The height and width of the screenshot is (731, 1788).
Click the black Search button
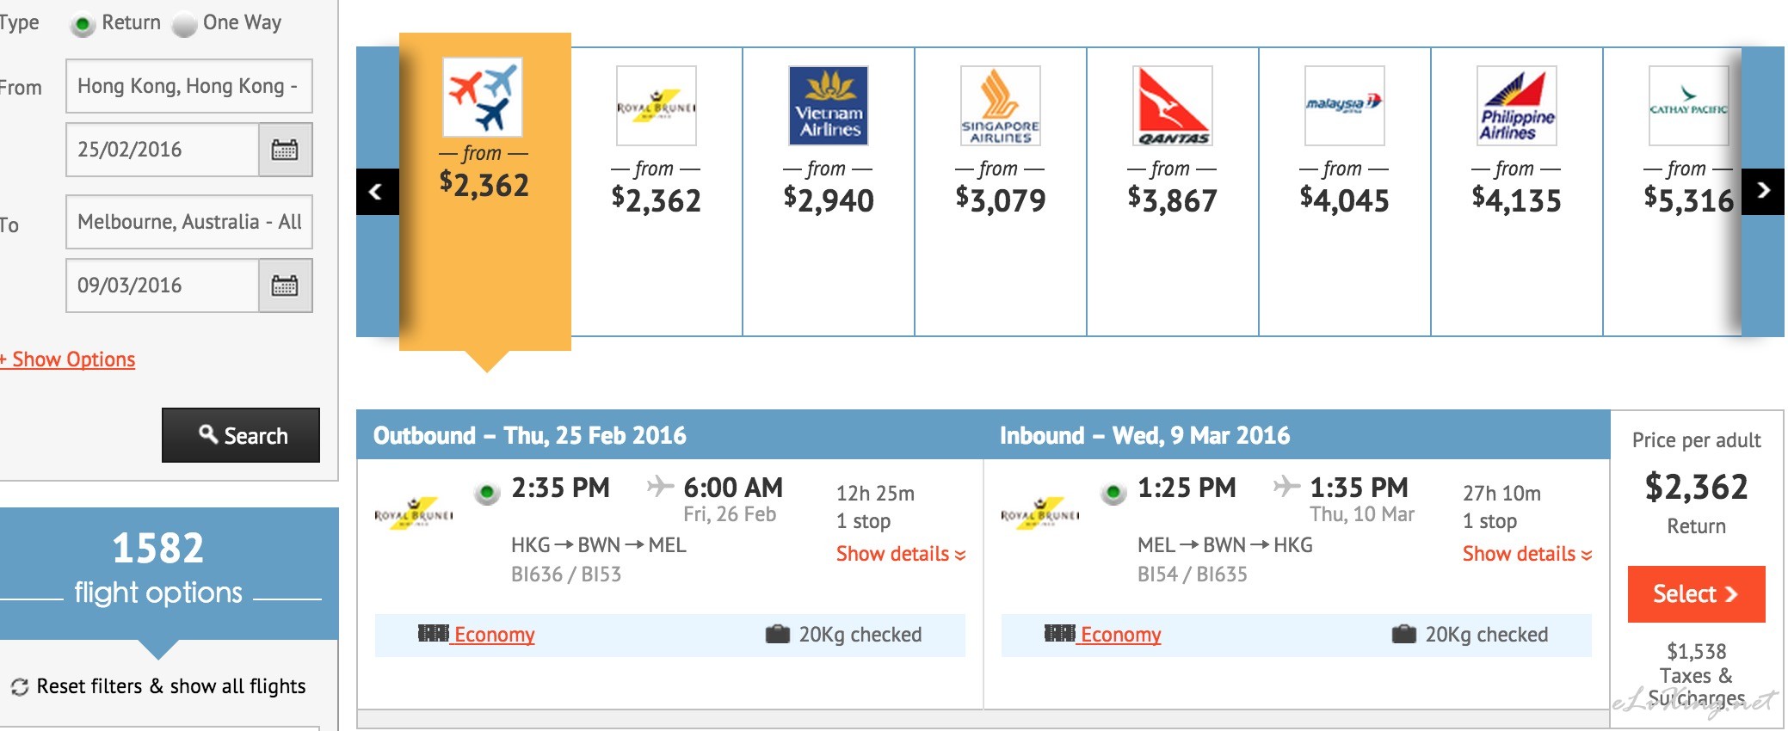click(241, 435)
